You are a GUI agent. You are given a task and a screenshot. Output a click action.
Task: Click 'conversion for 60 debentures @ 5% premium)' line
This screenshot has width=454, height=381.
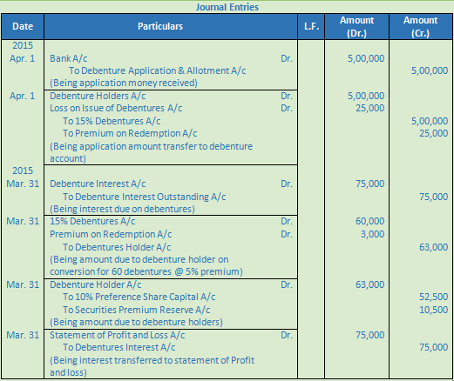(146, 271)
